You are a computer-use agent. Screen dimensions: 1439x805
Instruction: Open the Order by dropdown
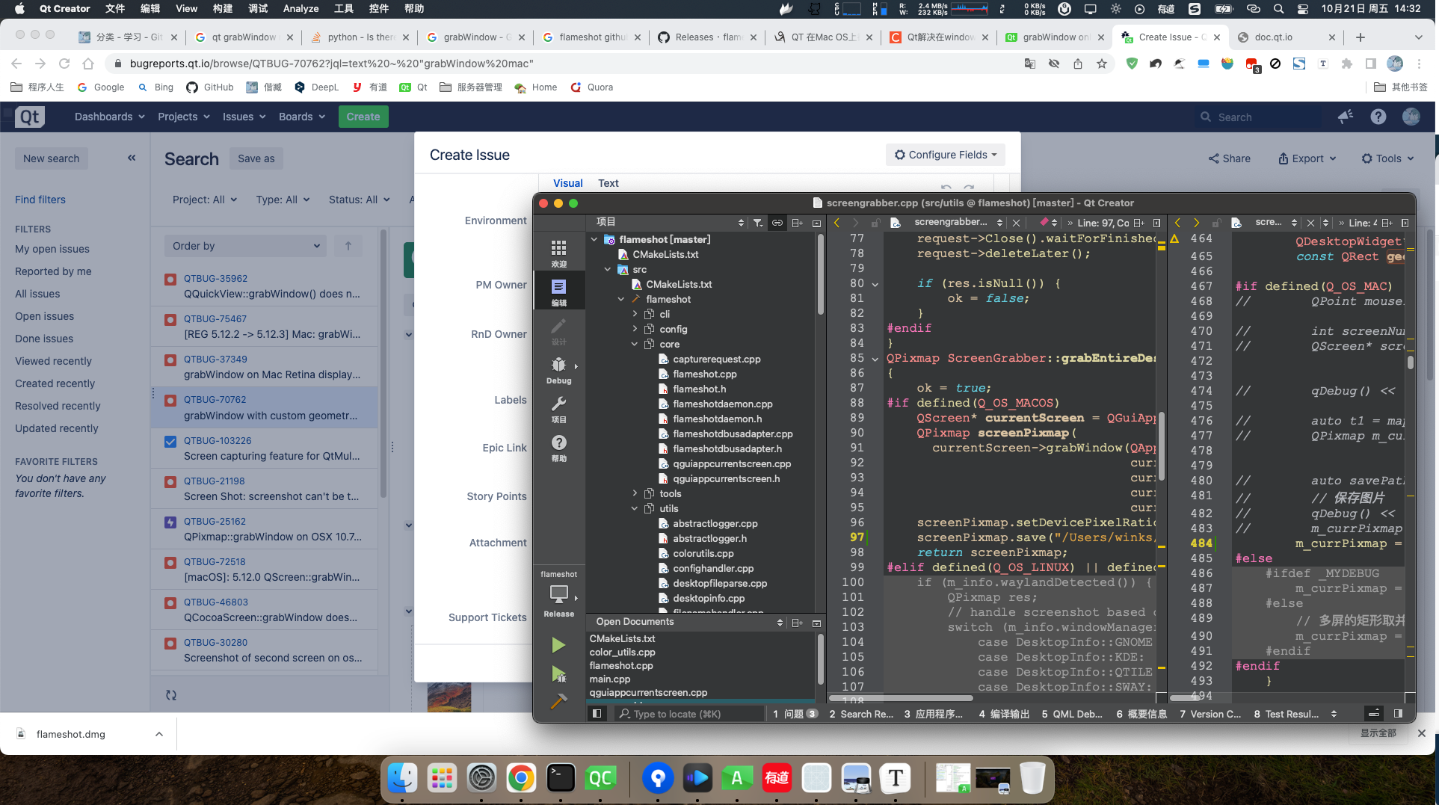tap(245, 246)
